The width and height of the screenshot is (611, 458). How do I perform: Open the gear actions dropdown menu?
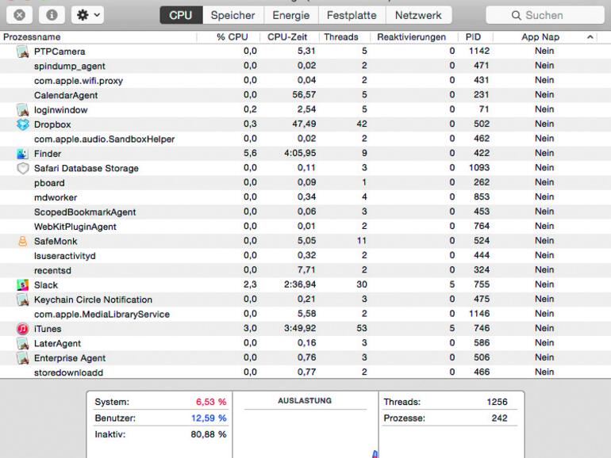[x=87, y=15]
